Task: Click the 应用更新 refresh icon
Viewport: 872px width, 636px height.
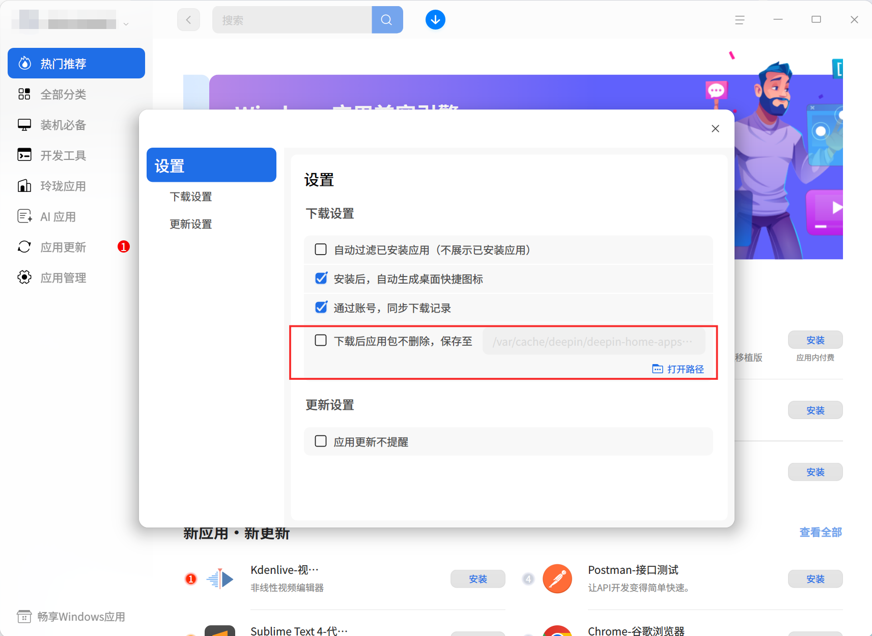Action: (24, 247)
